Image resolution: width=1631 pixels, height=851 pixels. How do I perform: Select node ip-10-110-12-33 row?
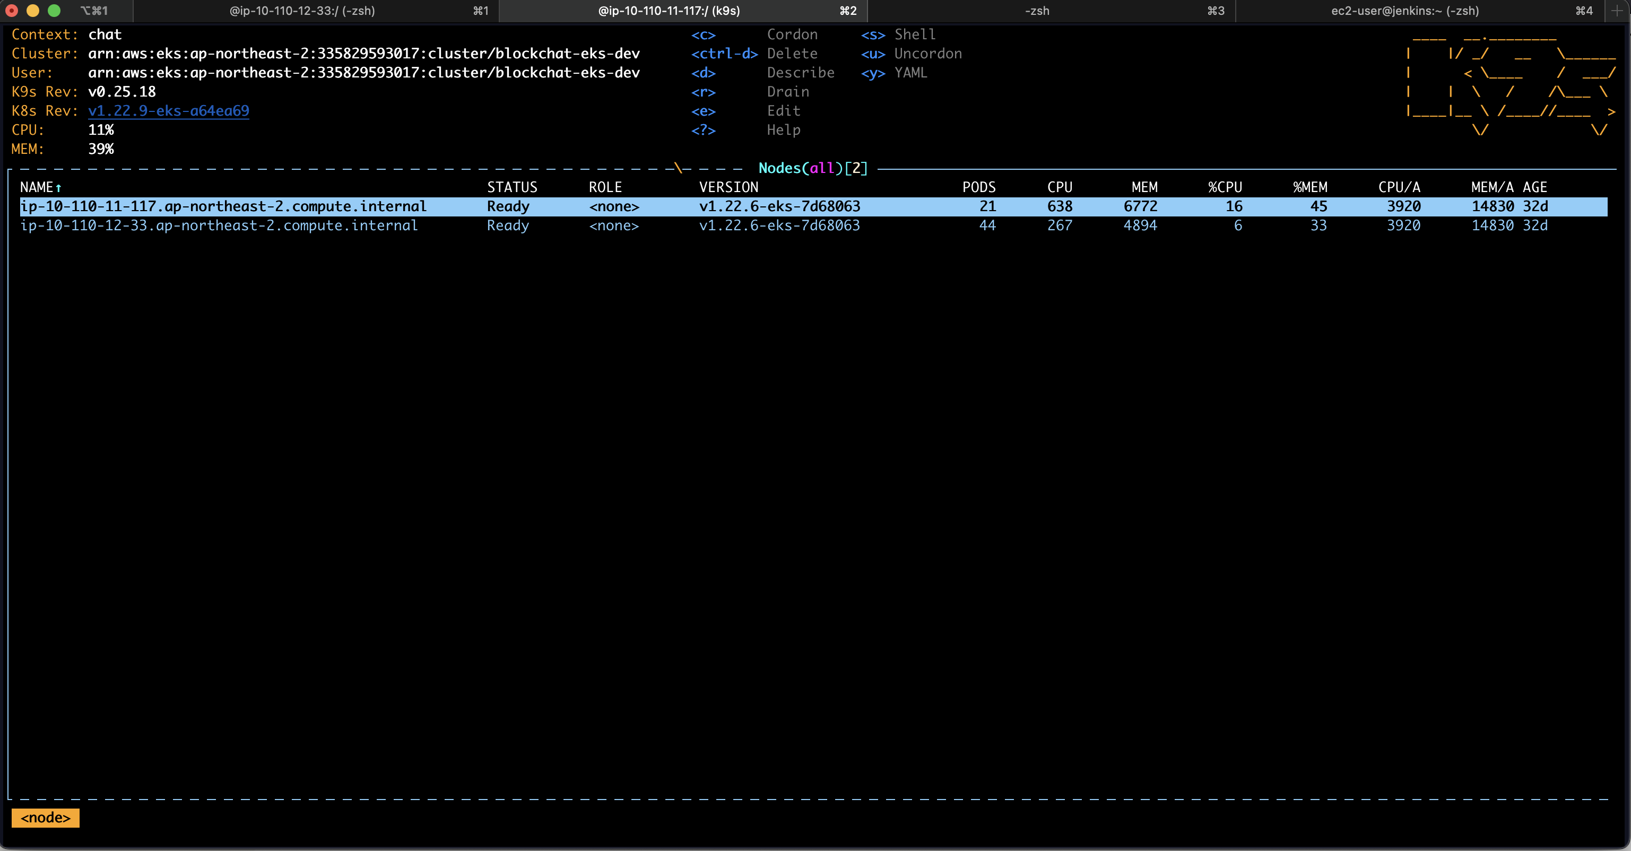219,225
